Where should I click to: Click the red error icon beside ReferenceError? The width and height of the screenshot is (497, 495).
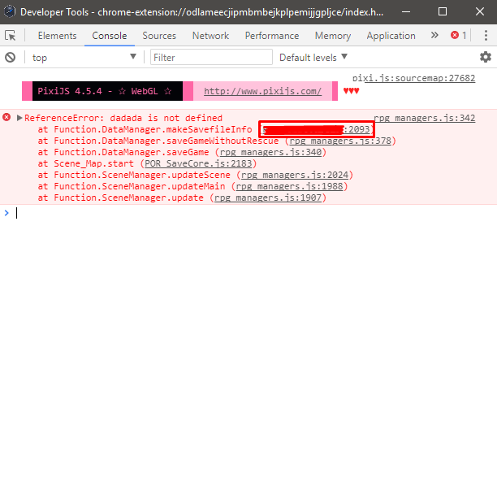(x=6, y=118)
